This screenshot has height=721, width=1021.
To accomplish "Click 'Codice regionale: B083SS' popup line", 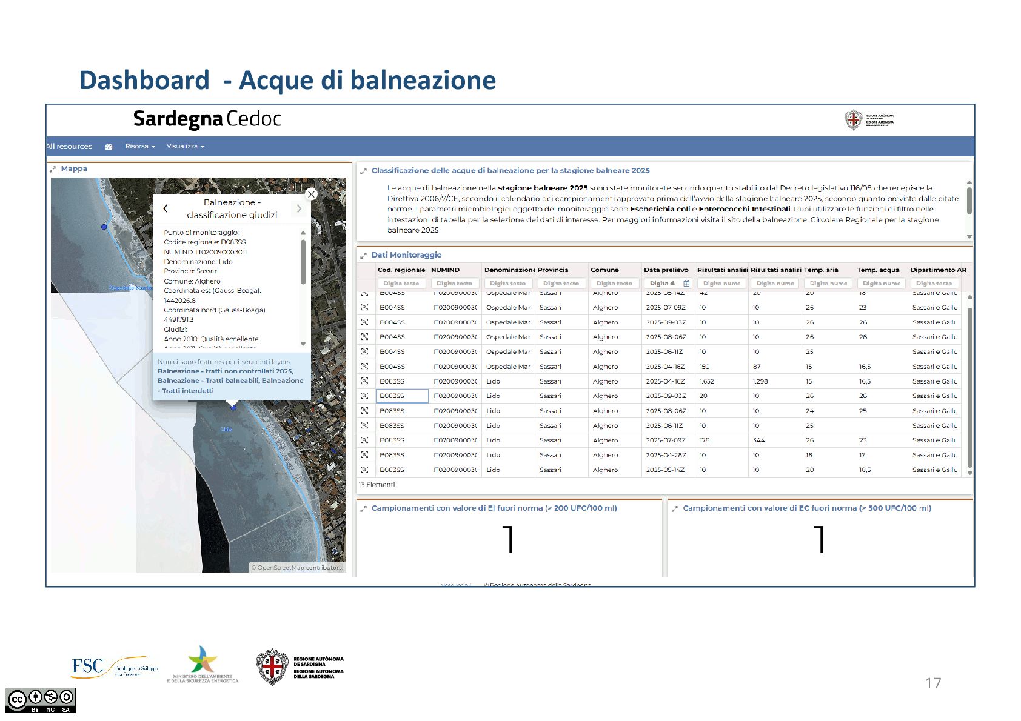I will pos(205,242).
